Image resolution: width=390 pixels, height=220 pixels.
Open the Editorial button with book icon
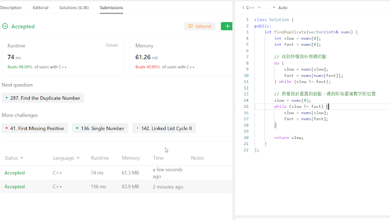point(200,26)
